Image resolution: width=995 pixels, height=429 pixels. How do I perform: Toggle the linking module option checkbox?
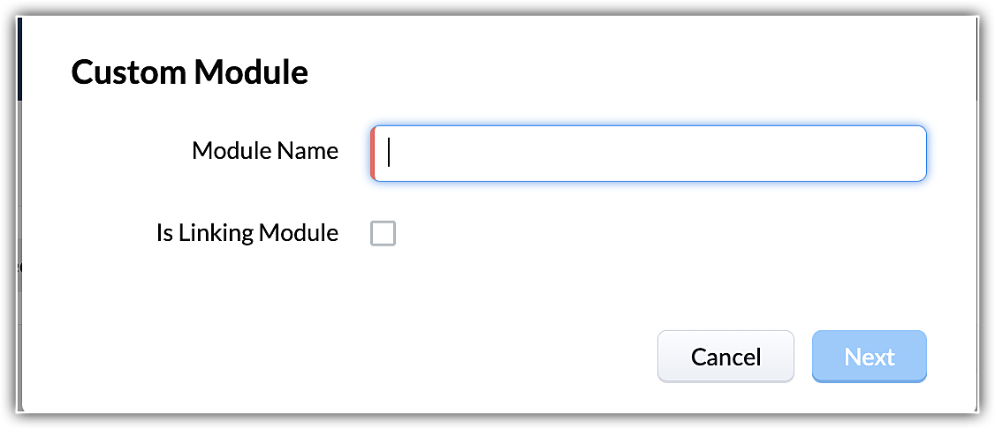point(383,234)
